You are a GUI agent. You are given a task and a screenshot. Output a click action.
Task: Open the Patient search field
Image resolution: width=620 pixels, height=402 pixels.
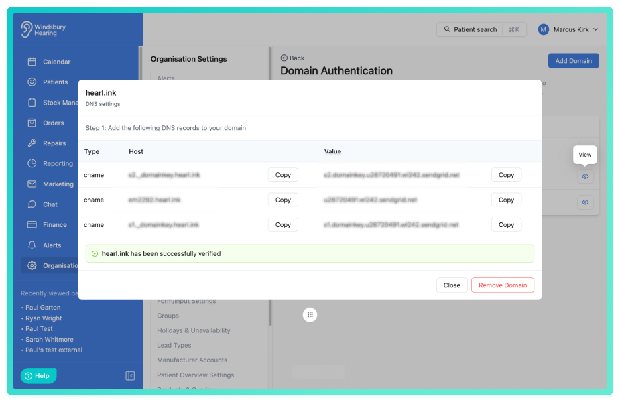click(x=481, y=29)
